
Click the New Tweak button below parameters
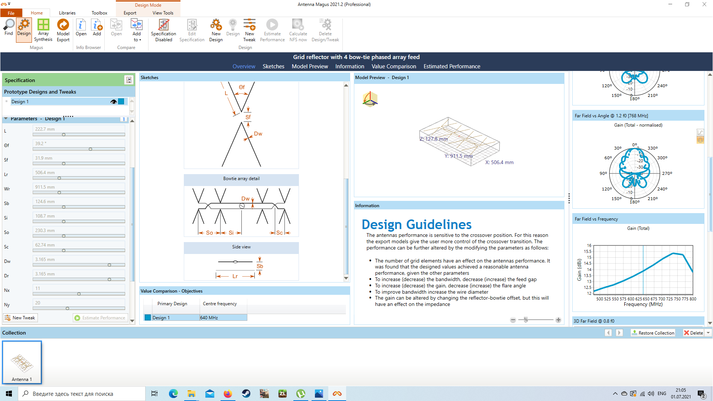pos(20,318)
